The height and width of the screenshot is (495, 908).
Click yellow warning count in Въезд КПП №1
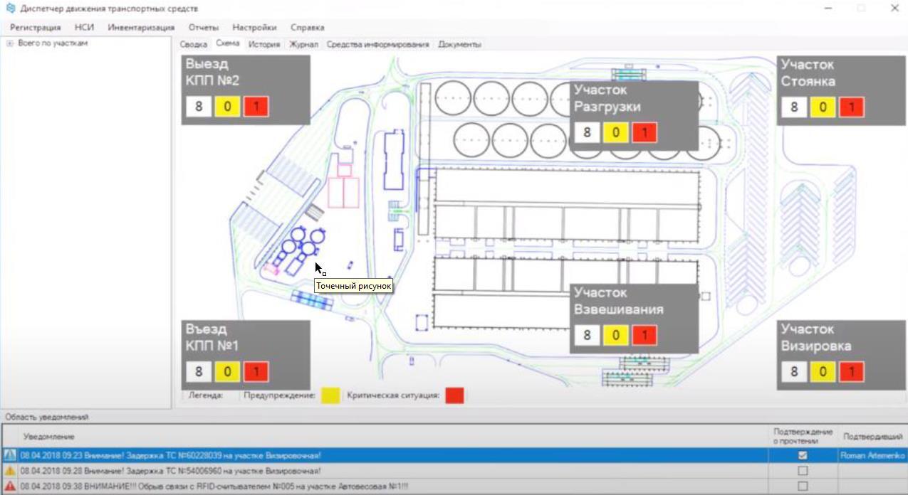(x=228, y=371)
